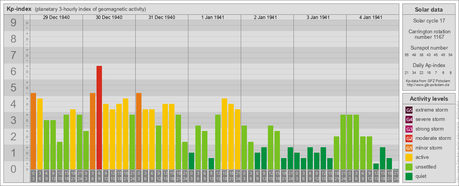Click the Sunspot number label
This screenshot has width=459, height=186.
click(x=429, y=48)
